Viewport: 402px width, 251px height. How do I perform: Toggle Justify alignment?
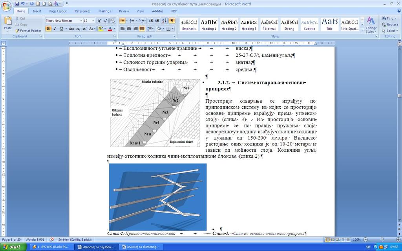pos(142,29)
